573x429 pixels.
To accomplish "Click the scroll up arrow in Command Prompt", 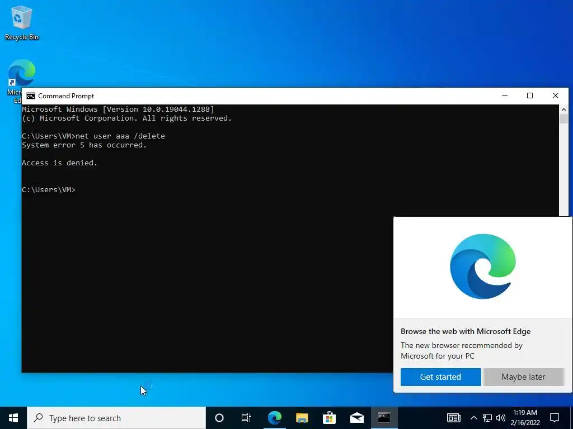I will tap(563, 109).
